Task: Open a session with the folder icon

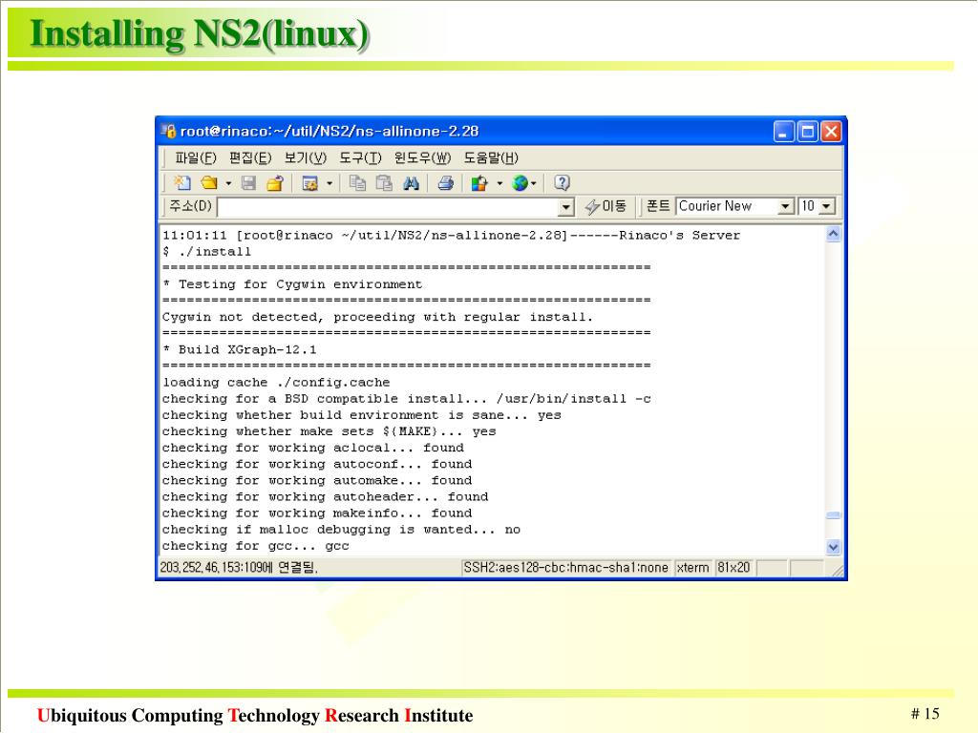Action: tap(209, 182)
